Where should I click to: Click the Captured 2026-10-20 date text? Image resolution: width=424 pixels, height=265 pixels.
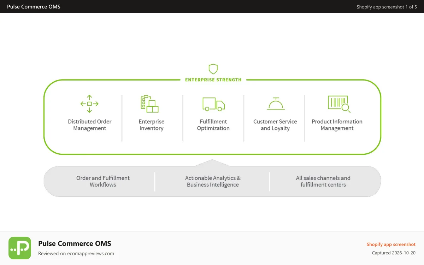point(394,253)
